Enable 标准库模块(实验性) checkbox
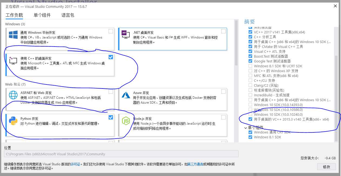The image size is (341, 176). (x=250, y=90)
